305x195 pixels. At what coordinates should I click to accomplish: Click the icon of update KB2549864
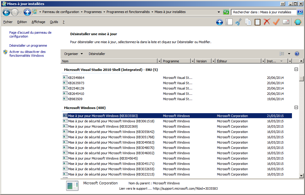tap(65, 77)
